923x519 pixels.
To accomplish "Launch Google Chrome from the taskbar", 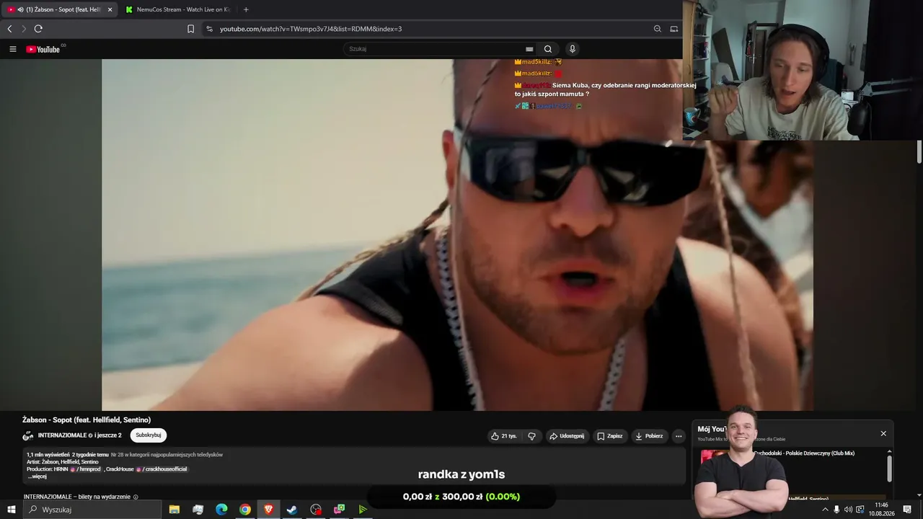I will [x=245, y=510].
